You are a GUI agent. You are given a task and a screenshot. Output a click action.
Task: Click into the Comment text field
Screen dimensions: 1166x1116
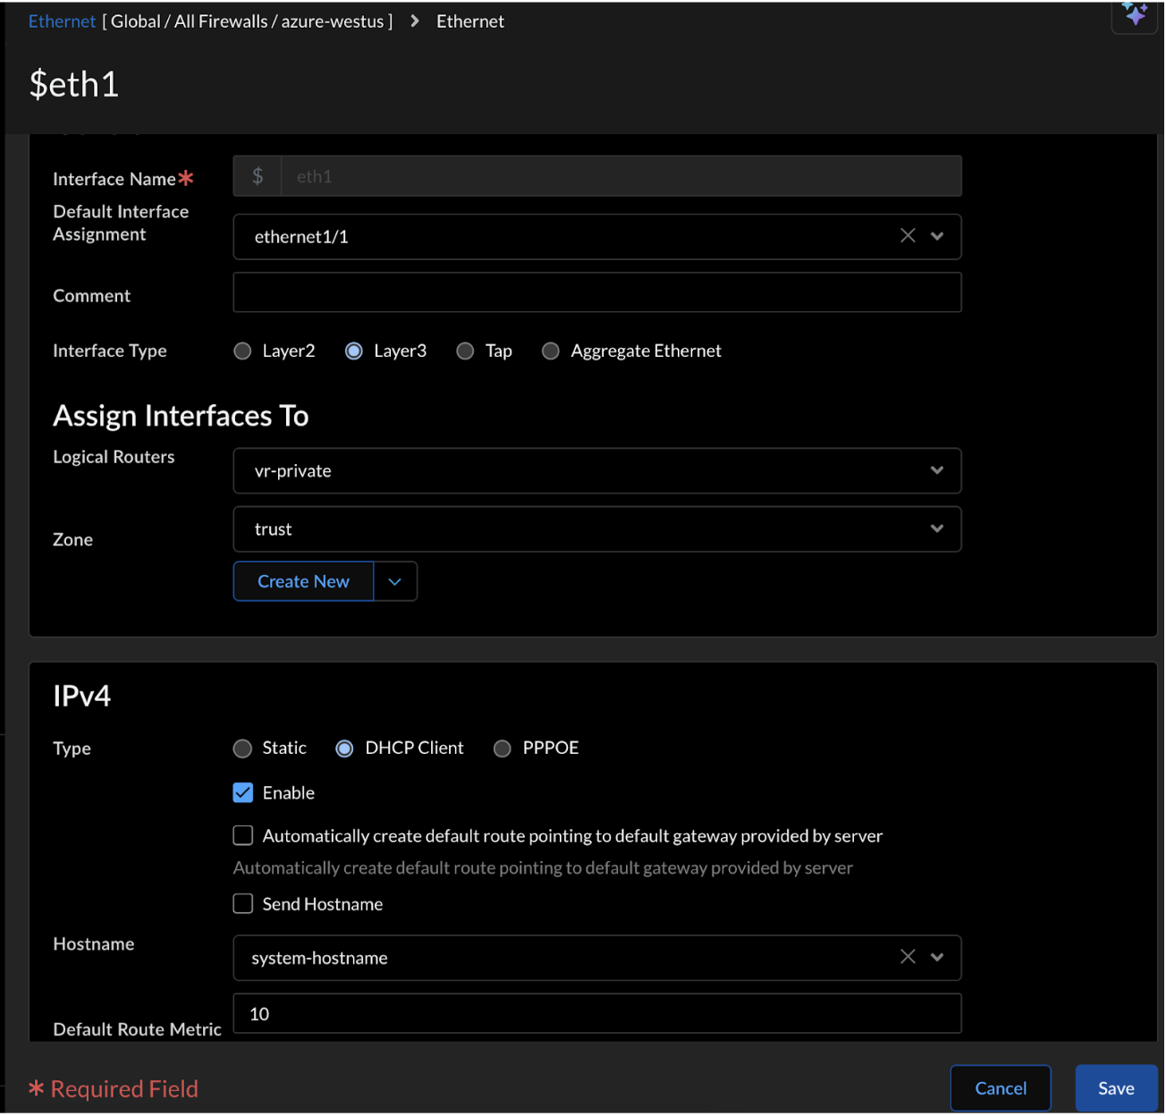[596, 293]
